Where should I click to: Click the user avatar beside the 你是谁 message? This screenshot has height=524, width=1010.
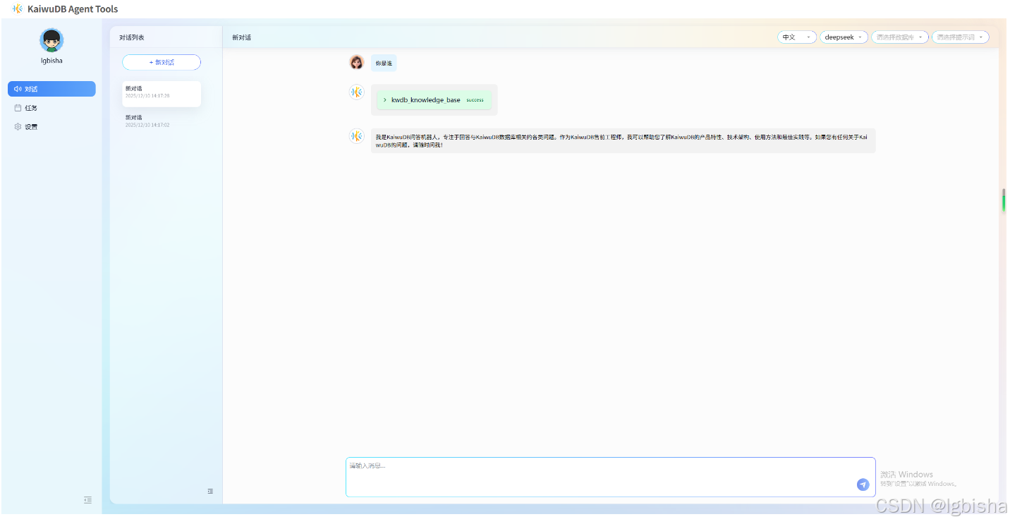[x=356, y=63]
